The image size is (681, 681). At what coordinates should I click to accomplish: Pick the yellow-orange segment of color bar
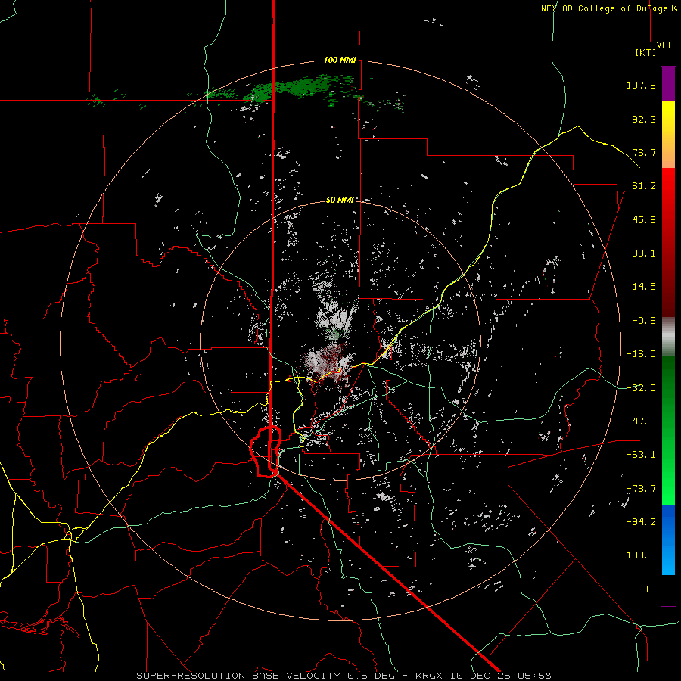point(668,135)
